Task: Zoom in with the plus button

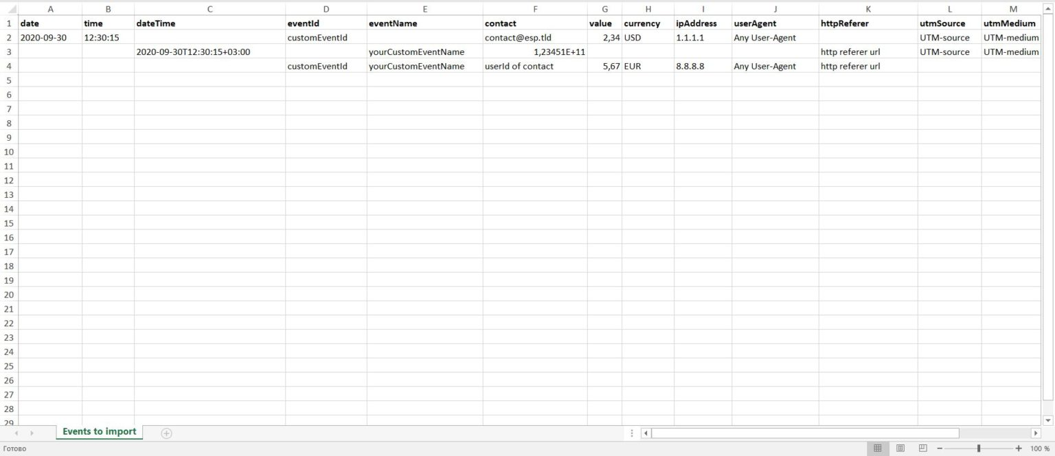Action: pyautogui.click(x=1019, y=448)
